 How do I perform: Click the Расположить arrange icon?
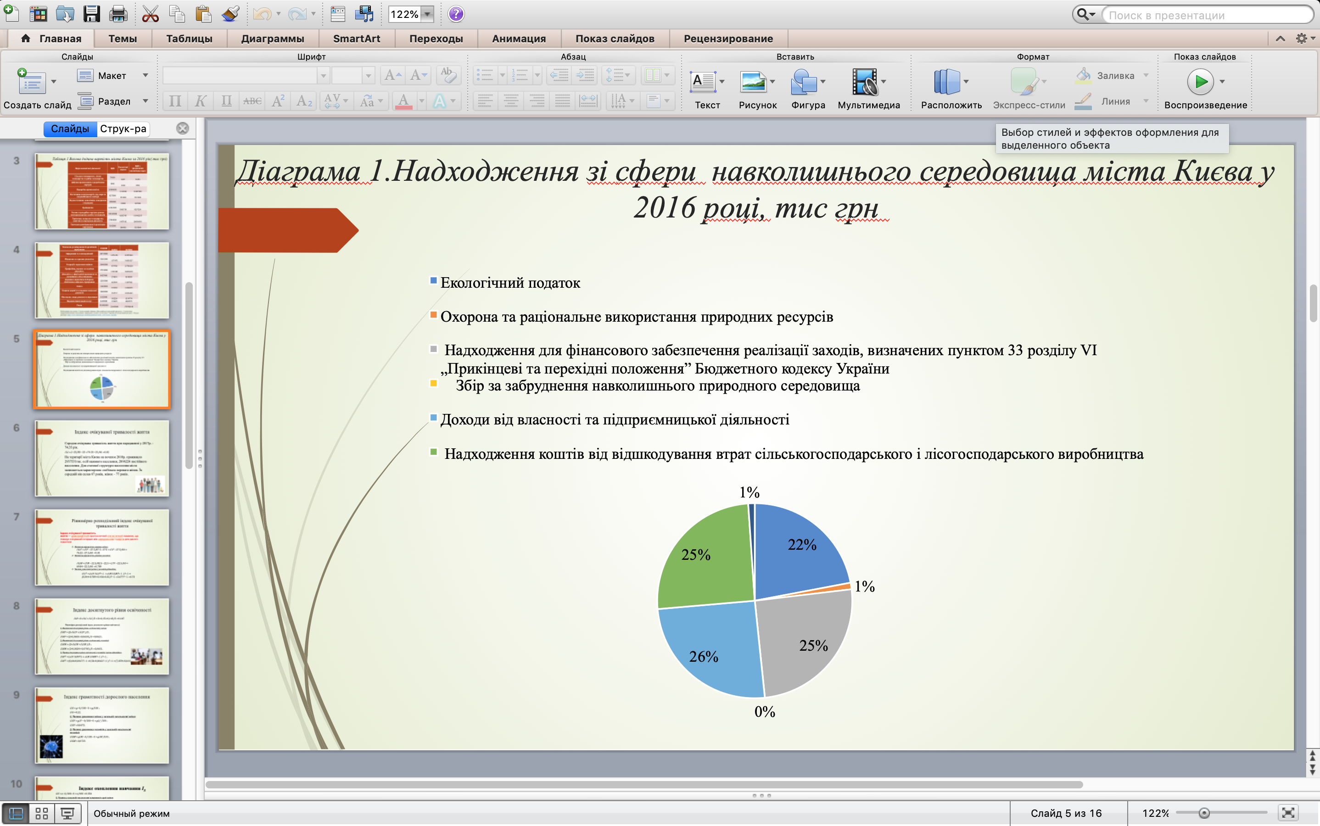click(x=946, y=82)
